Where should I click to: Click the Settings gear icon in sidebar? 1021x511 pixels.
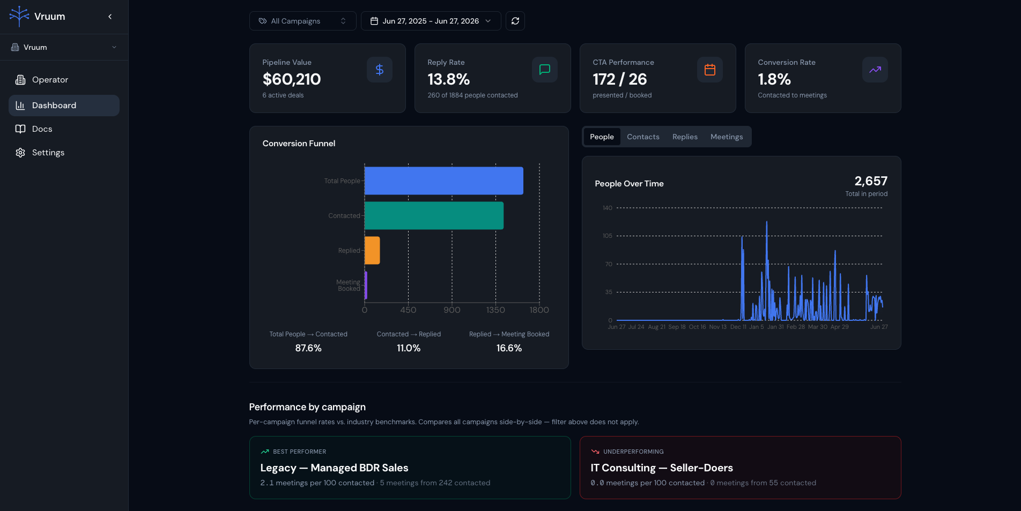pyautogui.click(x=20, y=153)
